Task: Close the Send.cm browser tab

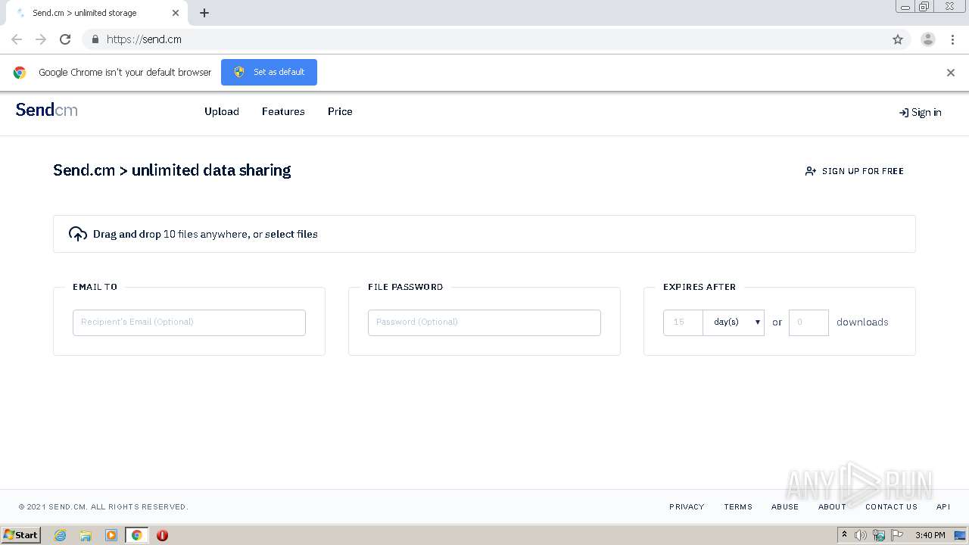Action: (x=176, y=13)
